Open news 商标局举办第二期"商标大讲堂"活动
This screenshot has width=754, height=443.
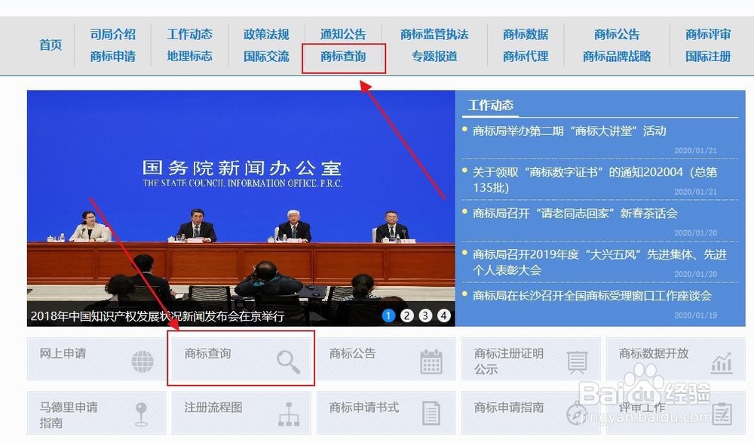coord(569,131)
